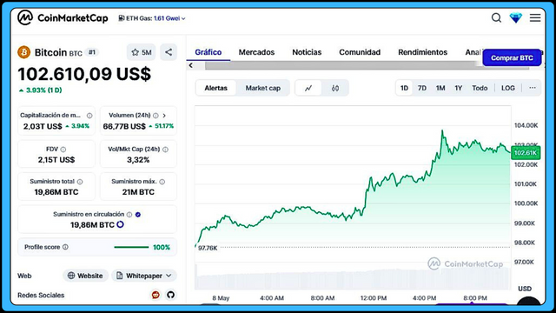Image resolution: width=556 pixels, height=313 pixels.
Task: Click the Redes Sociales label
Action: [41, 296]
